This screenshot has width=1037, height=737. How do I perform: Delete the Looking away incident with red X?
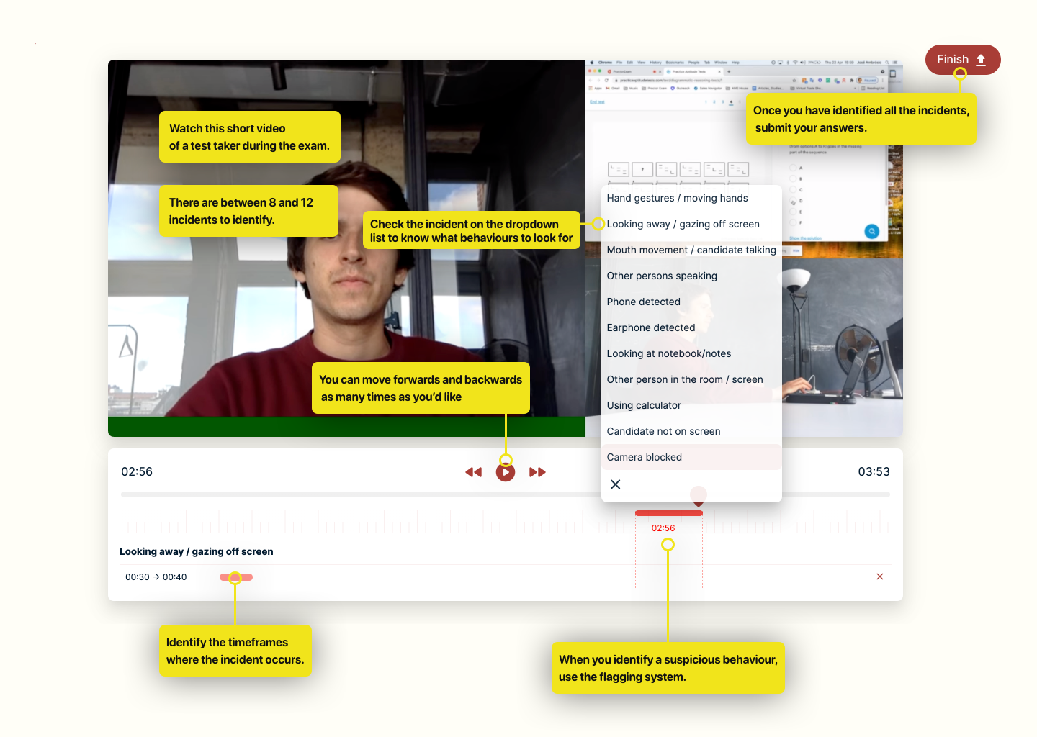pos(879,577)
